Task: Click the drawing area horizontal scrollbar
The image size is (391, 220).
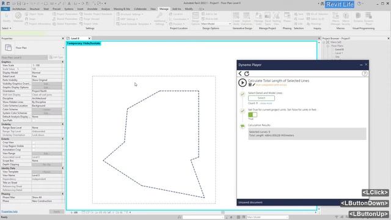Action: (223, 213)
